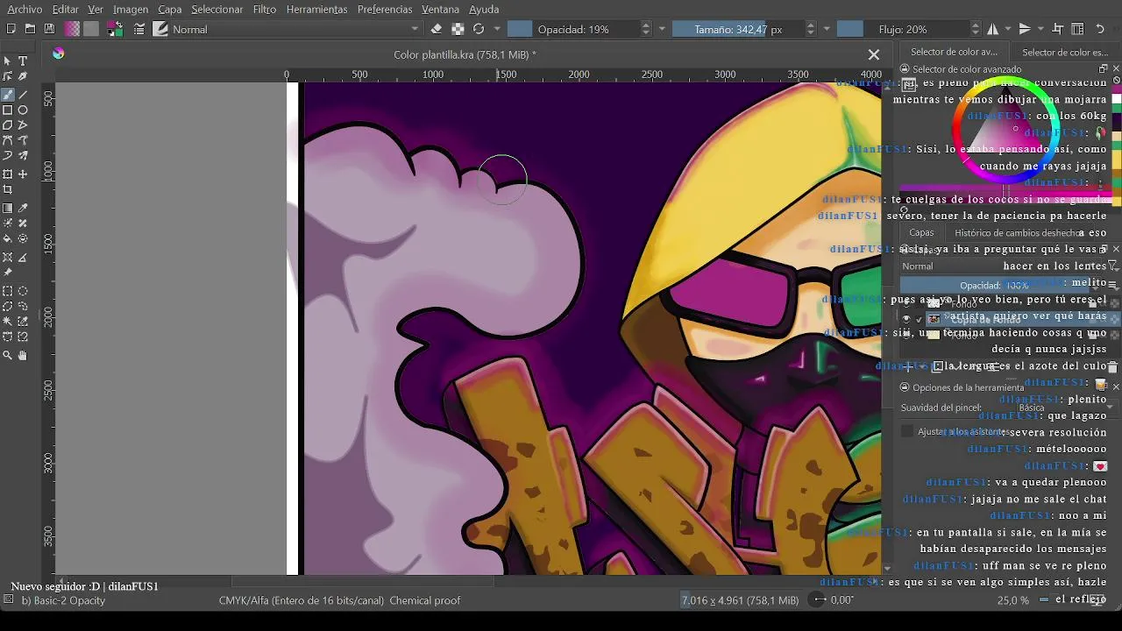Select the Ellipse shape tool

[23, 110]
